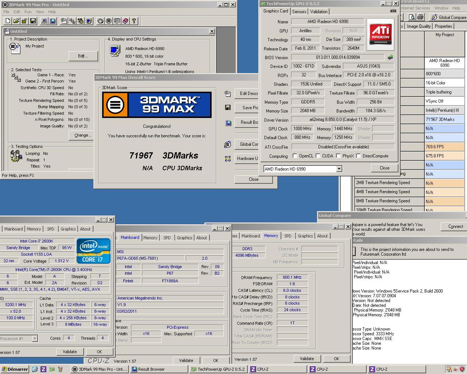Screen dimensions: 467x374
Task: Click the floppy icon beside Save Project button
Action: pyautogui.click(x=228, y=107)
